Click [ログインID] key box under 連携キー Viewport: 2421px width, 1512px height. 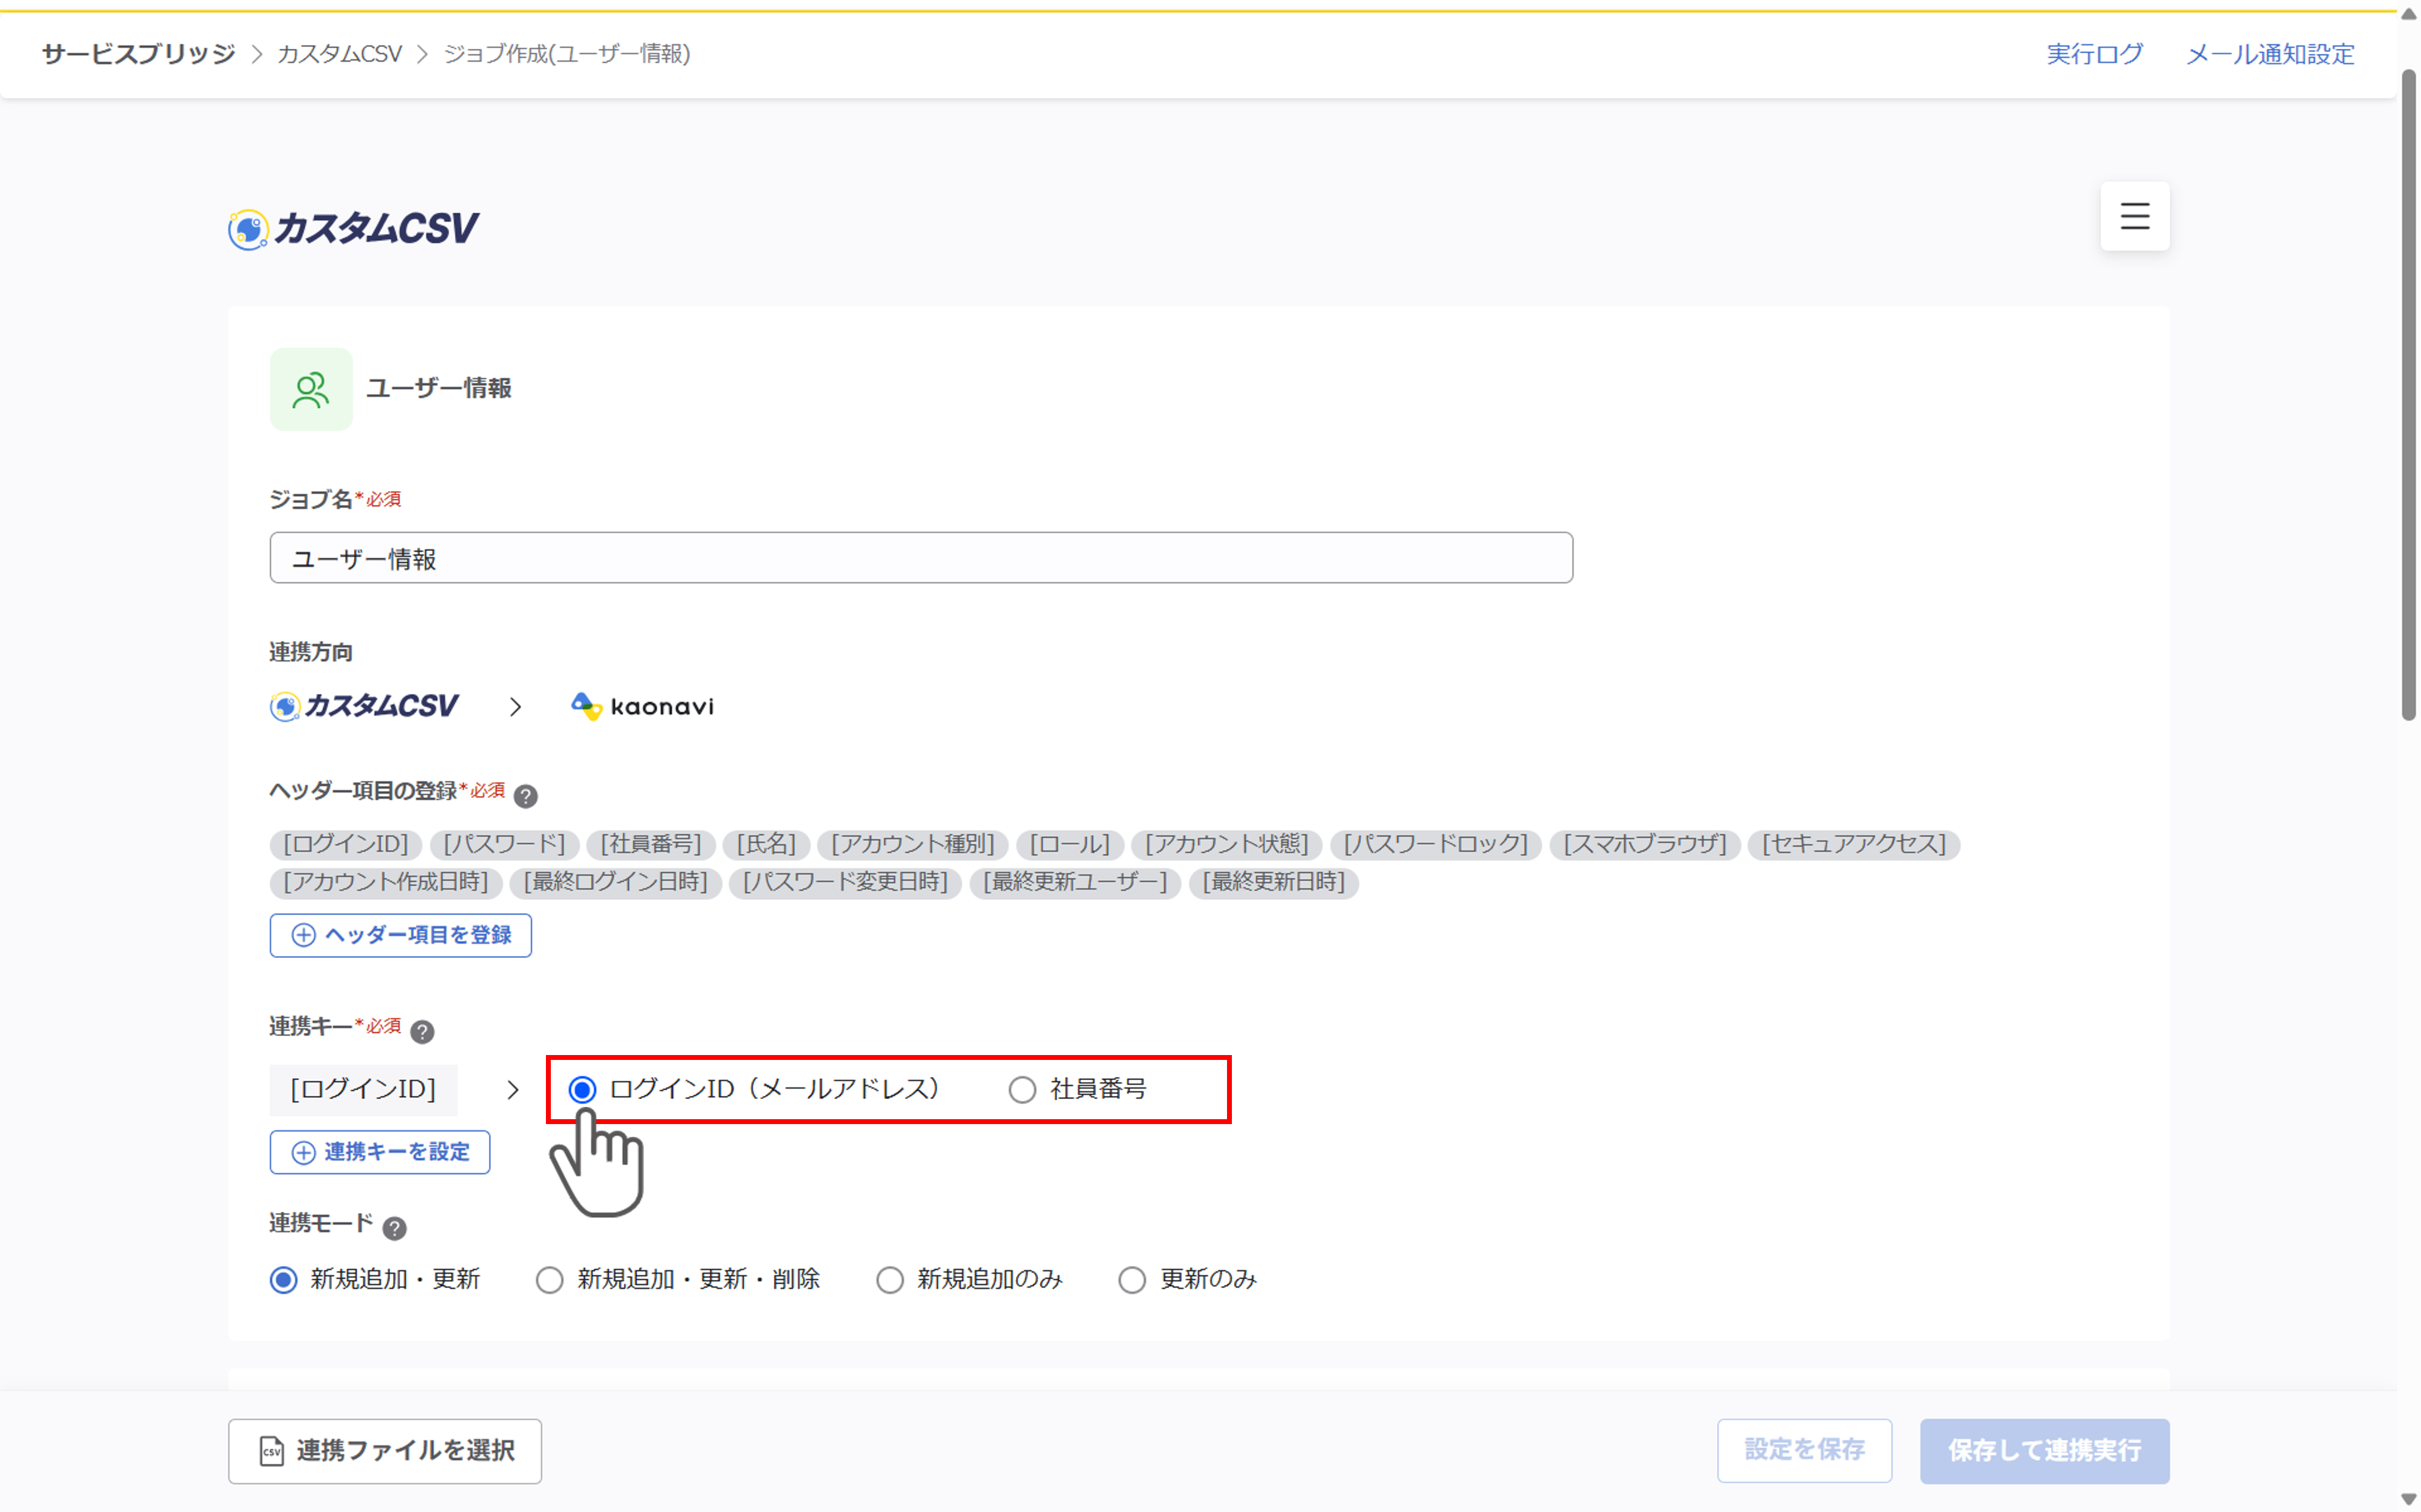363,1089
